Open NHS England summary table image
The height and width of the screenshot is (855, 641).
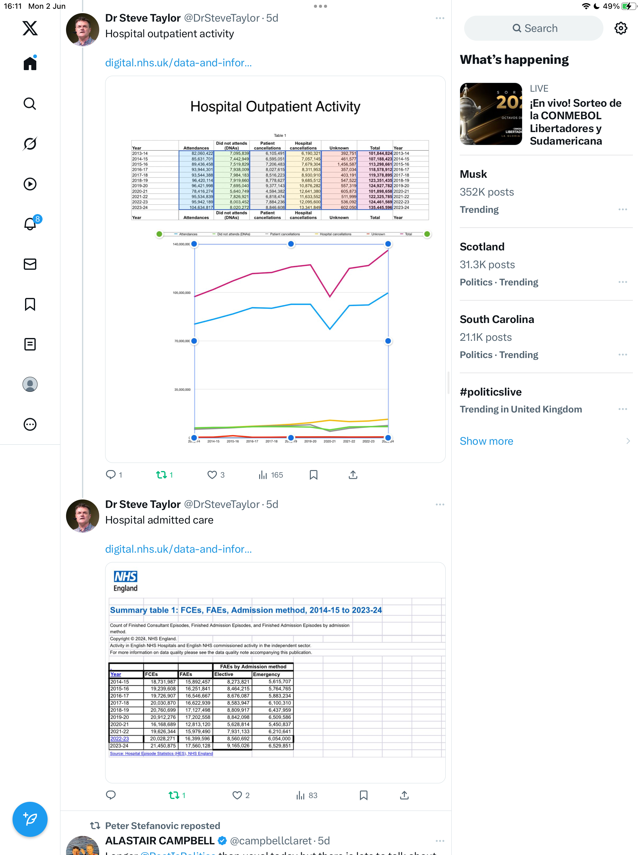(x=275, y=673)
